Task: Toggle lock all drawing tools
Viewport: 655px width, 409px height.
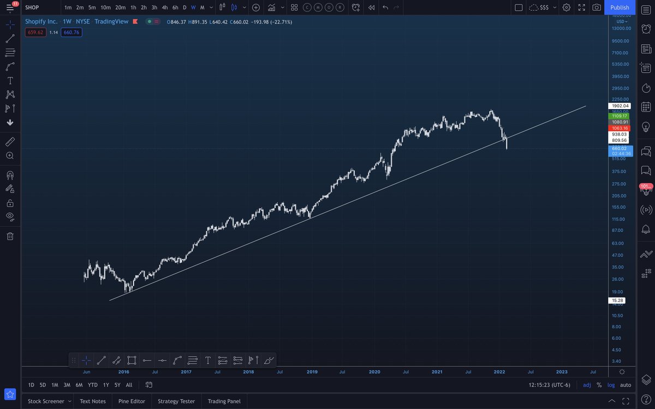Action: (x=10, y=203)
